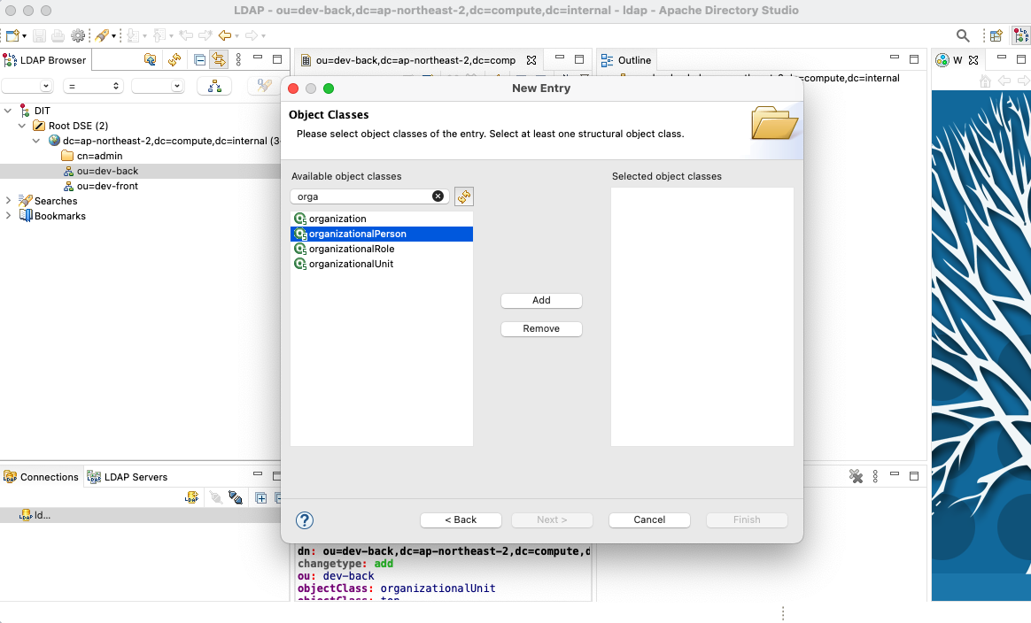Viewport: 1031px width, 623px height.
Task: Open the LDAP Browser view menu dots
Action: pos(238,60)
